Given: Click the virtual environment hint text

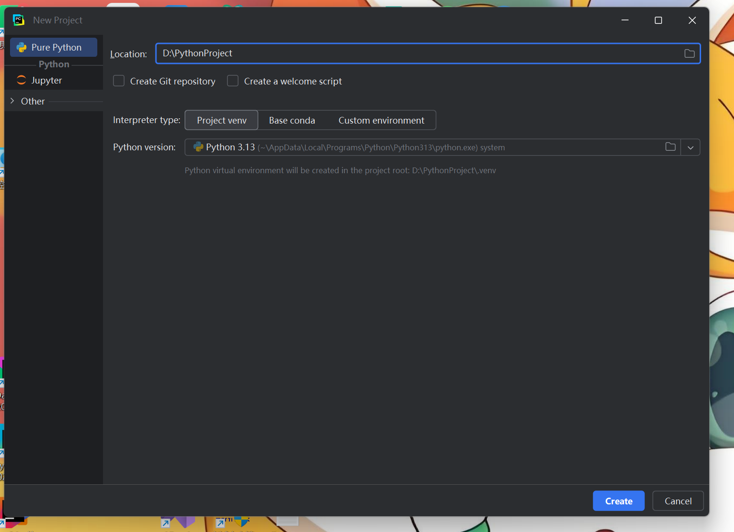Looking at the screenshot, I should tap(340, 170).
